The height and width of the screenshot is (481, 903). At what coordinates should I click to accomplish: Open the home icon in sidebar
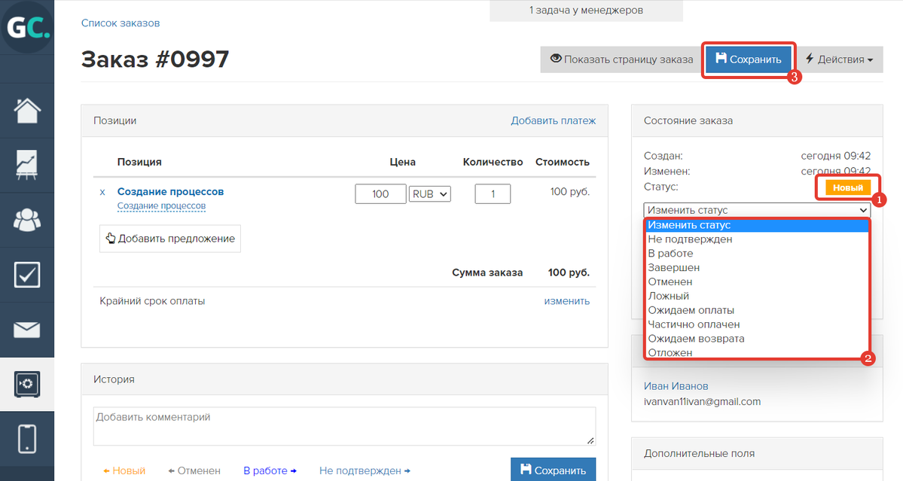(x=27, y=111)
